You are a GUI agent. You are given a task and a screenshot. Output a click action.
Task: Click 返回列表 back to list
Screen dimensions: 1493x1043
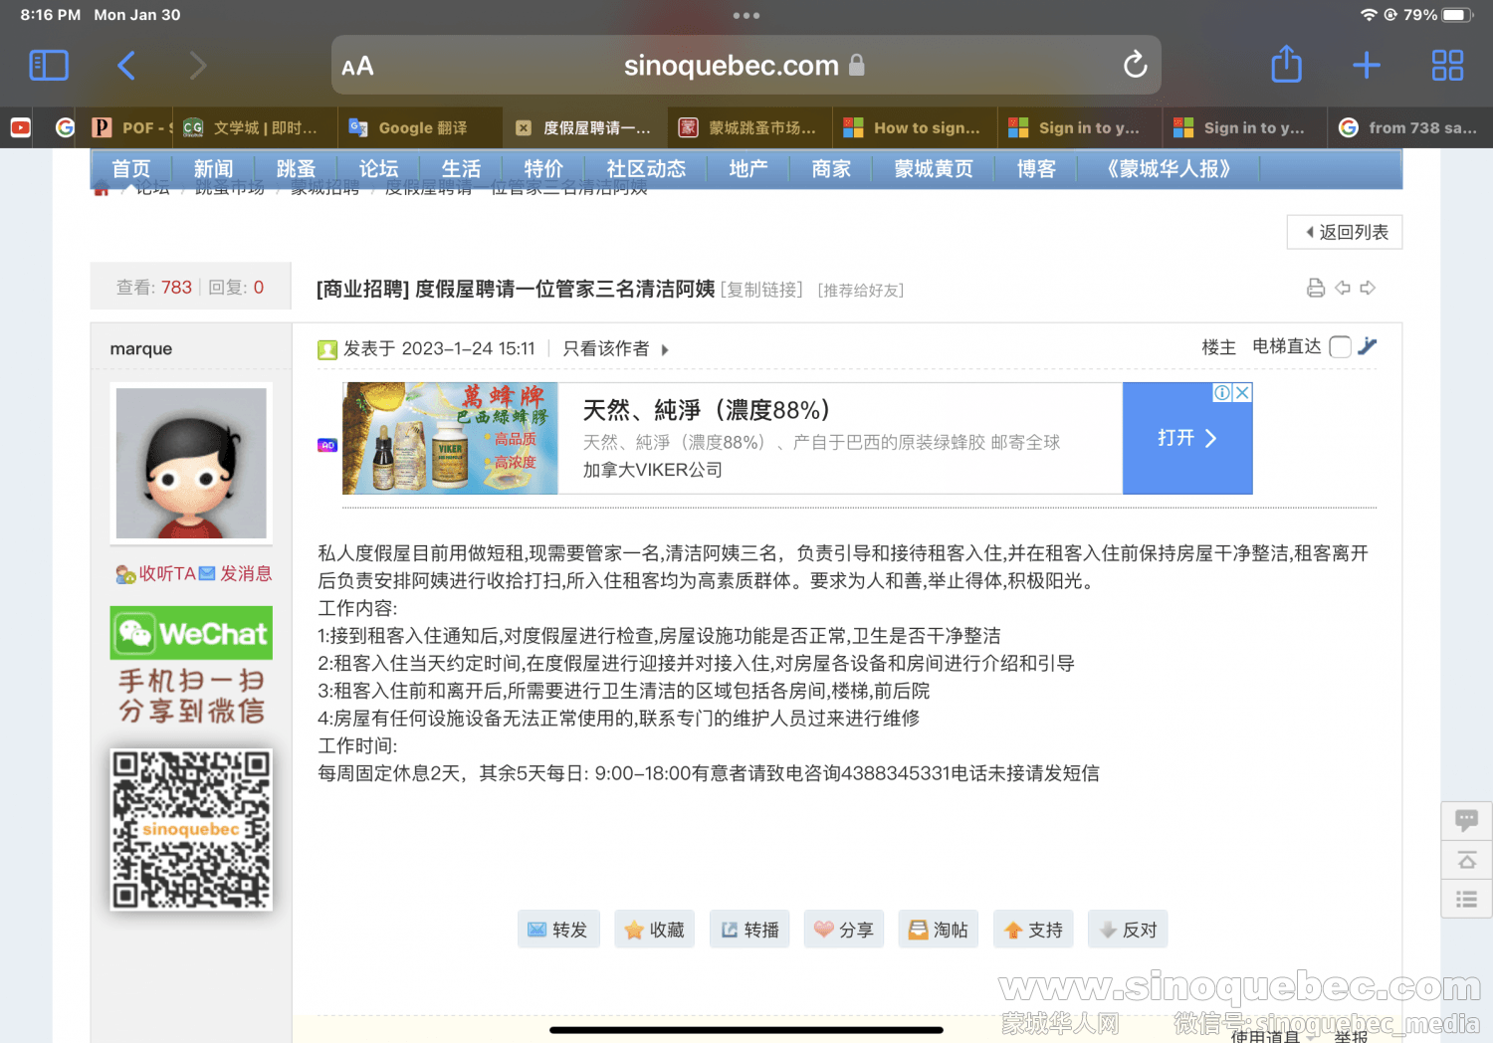(x=1345, y=232)
